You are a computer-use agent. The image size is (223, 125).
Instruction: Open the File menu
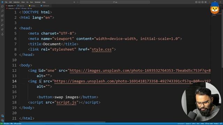coord(6,2)
